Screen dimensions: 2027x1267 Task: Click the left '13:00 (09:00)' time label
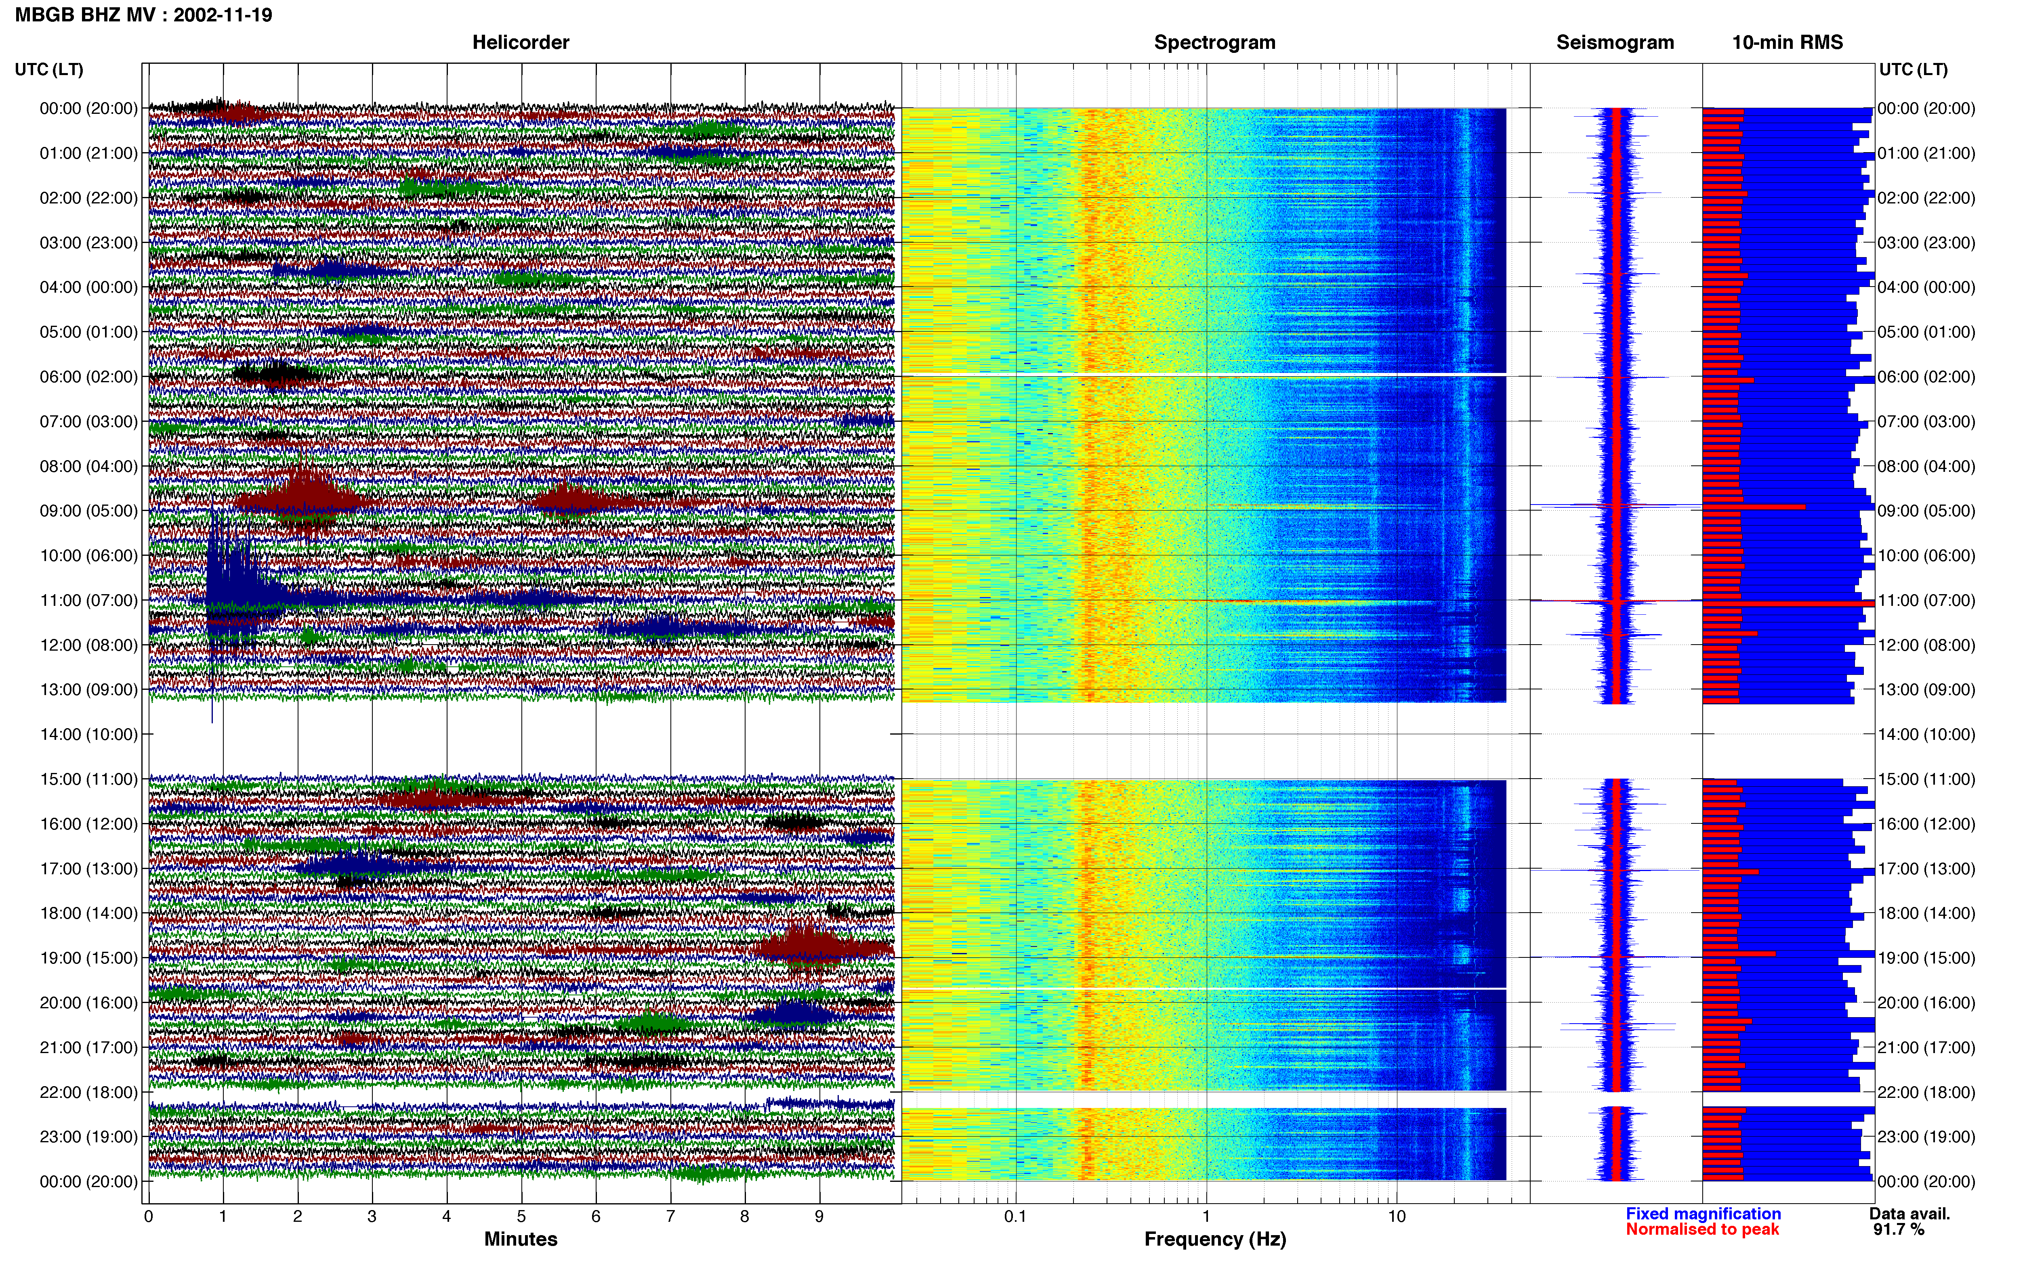(x=88, y=690)
